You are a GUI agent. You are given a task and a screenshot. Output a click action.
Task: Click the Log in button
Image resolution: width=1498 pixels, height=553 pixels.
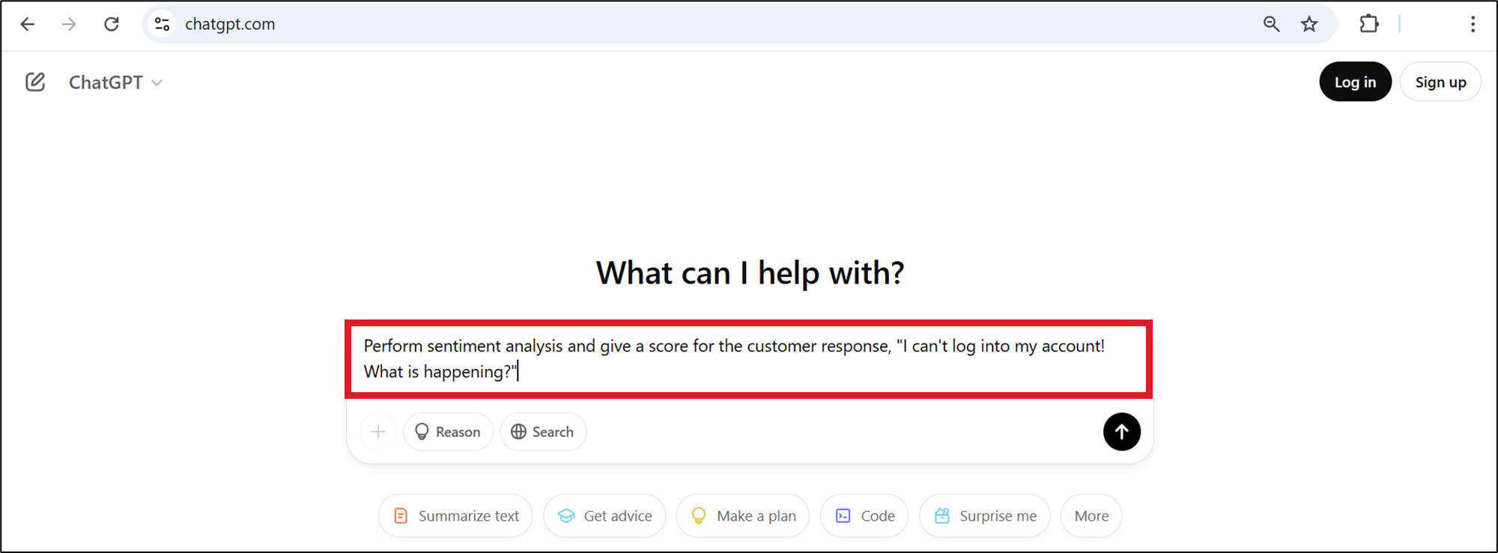tap(1355, 82)
